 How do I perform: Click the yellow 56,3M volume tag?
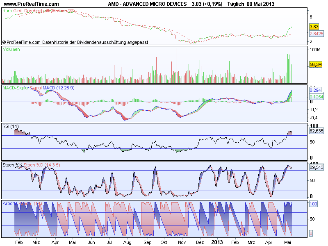315,64
